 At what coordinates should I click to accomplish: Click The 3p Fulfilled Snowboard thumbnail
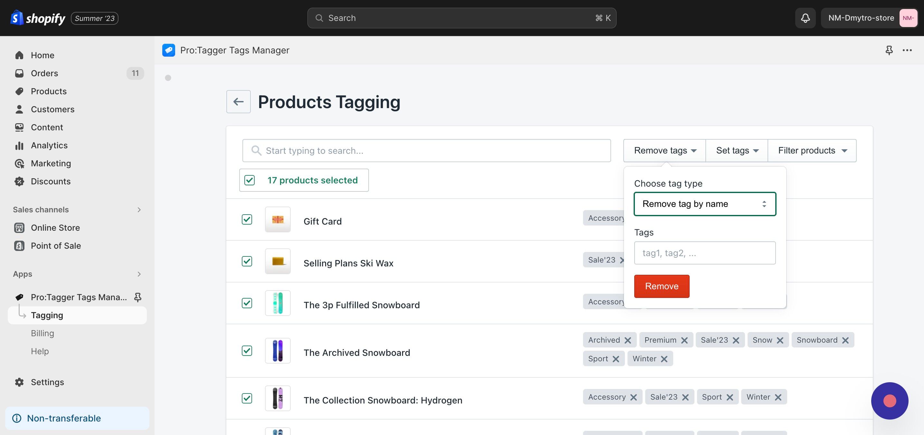click(278, 303)
